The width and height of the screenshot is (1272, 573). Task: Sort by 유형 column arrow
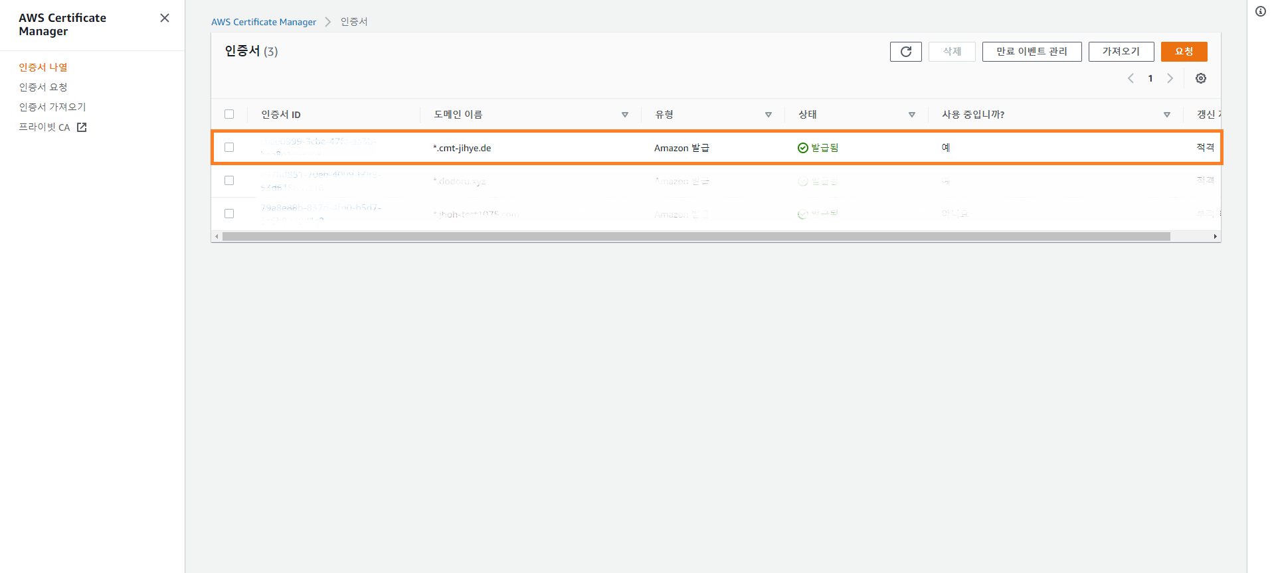click(x=769, y=115)
